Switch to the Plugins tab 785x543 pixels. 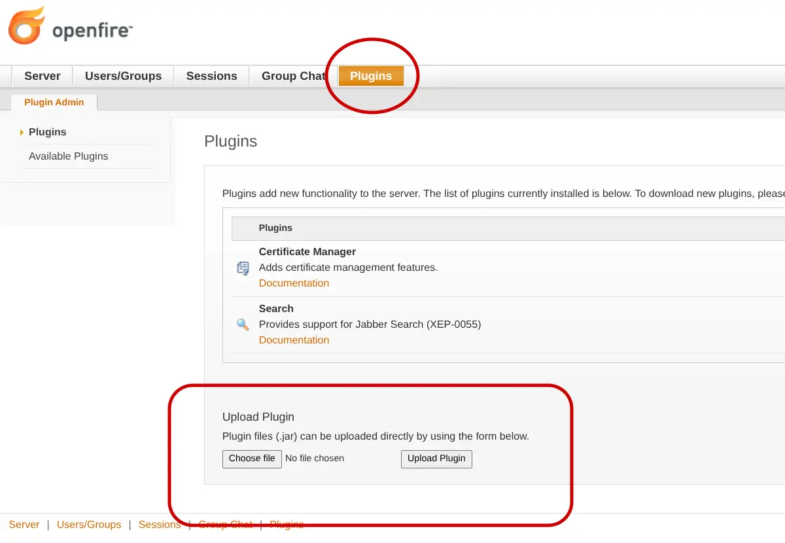pyautogui.click(x=371, y=76)
